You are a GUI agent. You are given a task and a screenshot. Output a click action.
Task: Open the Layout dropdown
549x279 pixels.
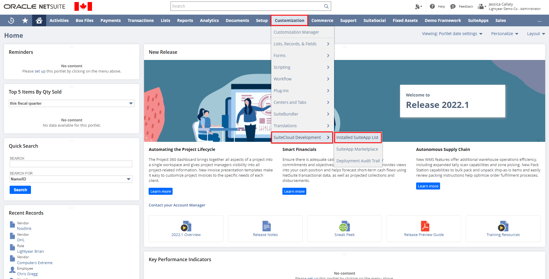[536, 34]
